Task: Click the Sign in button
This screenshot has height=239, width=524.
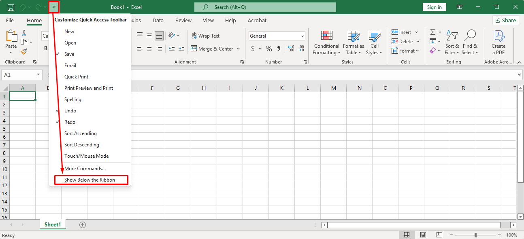Action: pyautogui.click(x=434, y=7)
